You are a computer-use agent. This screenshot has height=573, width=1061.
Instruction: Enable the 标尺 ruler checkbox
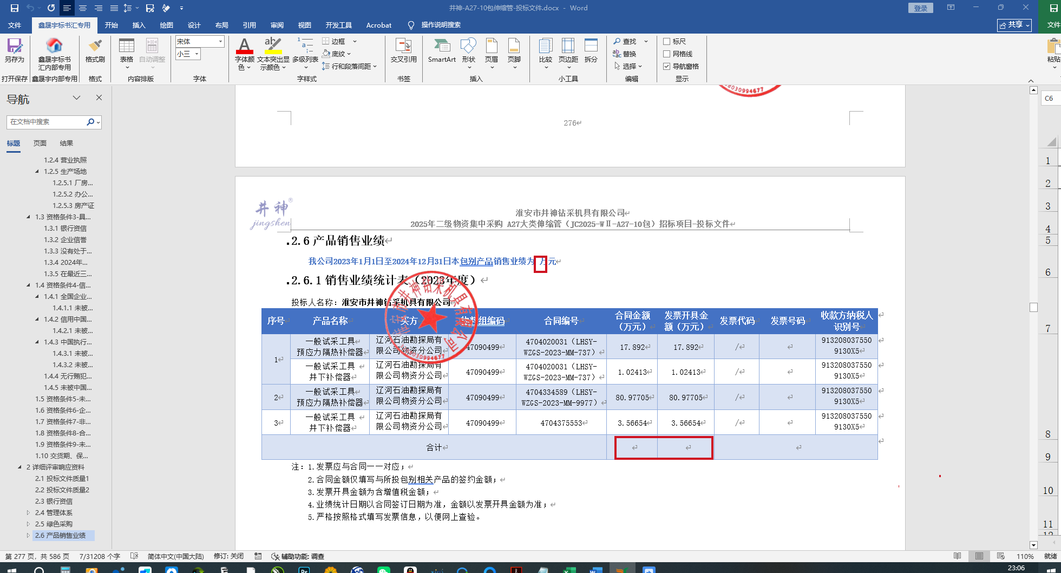(x=667, y=42)
